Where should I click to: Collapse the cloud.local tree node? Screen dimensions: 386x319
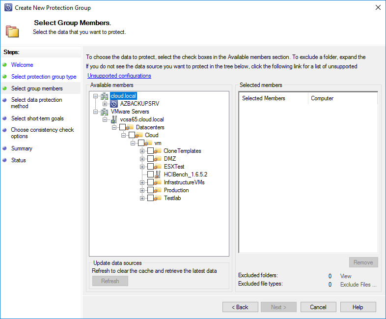95,96
